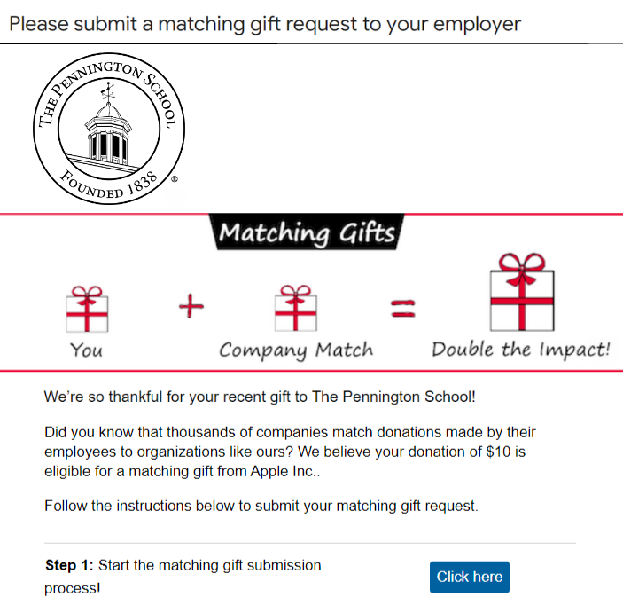Click the "We're so thankful" opening sentence
This screenshot has height=613, width=623.
coord(260,397)
